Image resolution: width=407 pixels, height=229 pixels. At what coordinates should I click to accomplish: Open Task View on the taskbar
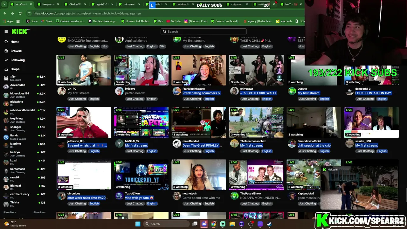[x=195, y=224]
